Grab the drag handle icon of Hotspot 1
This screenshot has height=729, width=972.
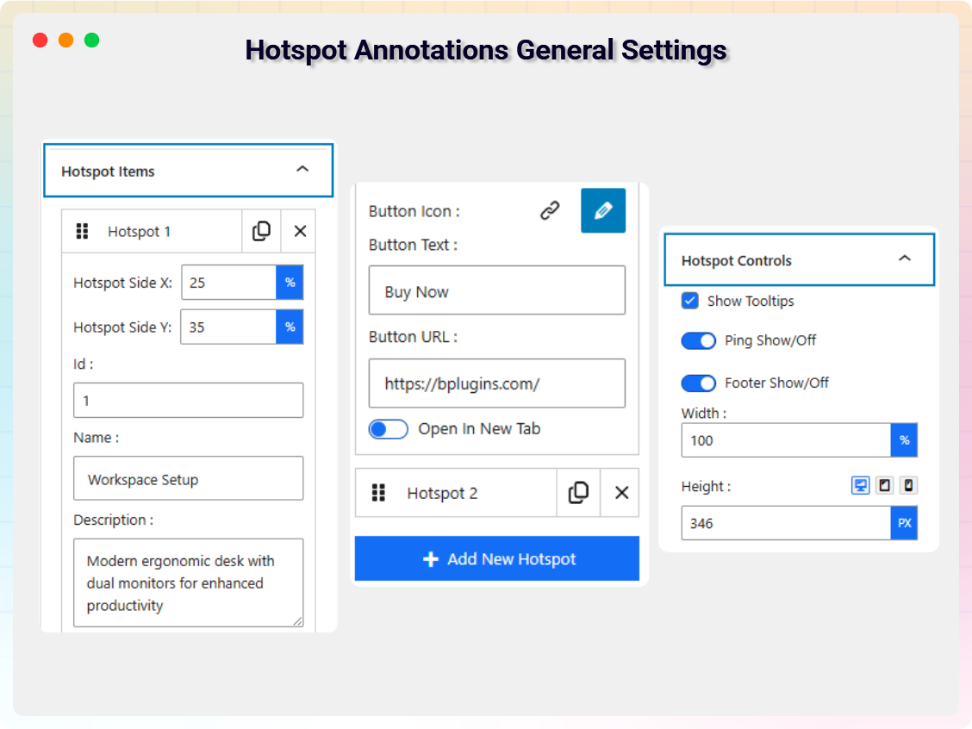coord(83,231)
